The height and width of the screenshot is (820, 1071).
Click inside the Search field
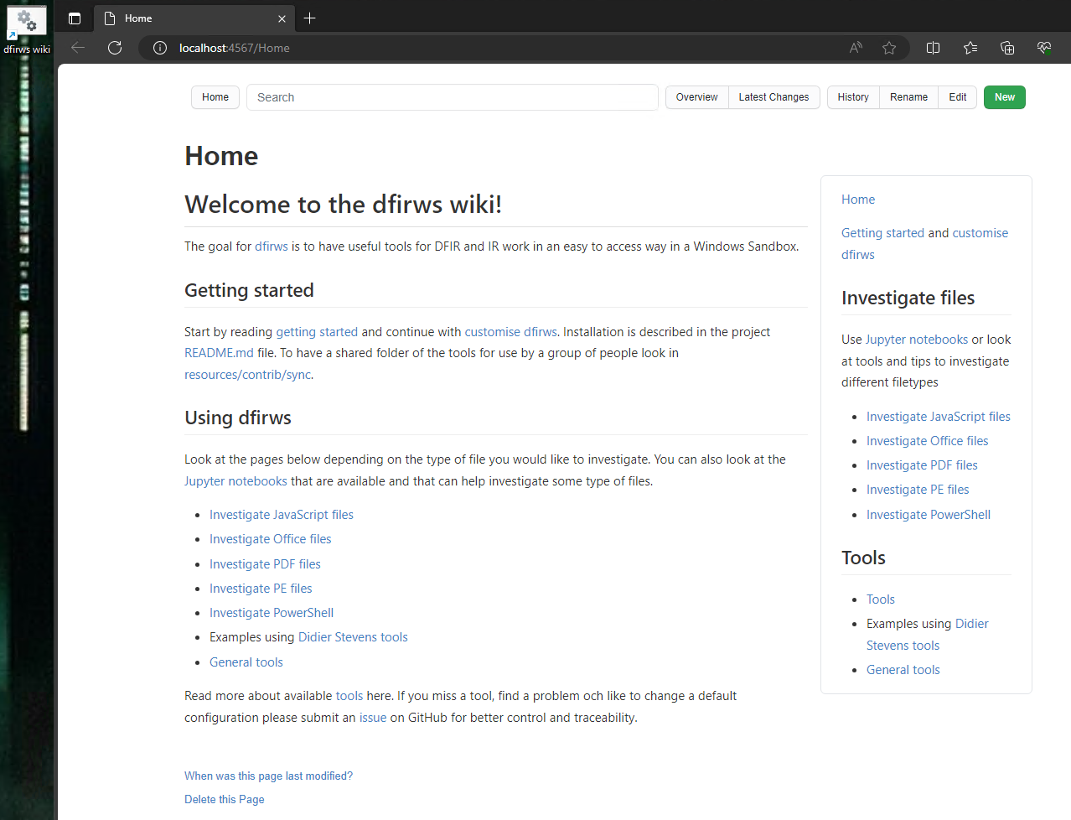point(453,97)
